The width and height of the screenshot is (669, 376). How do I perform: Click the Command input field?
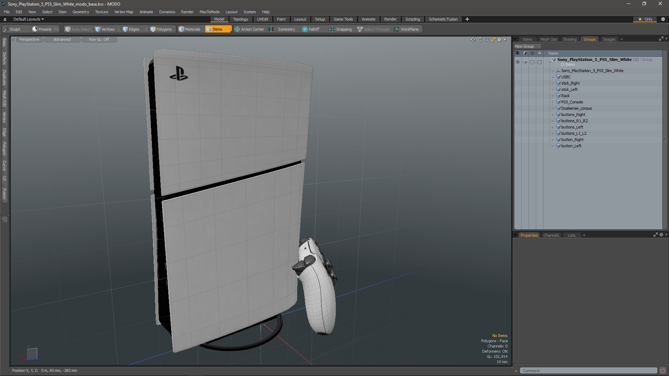pos(588,371)
